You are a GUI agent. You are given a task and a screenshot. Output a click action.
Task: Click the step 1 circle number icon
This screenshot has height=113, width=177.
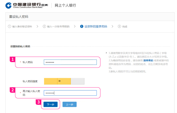click(9, 26)
